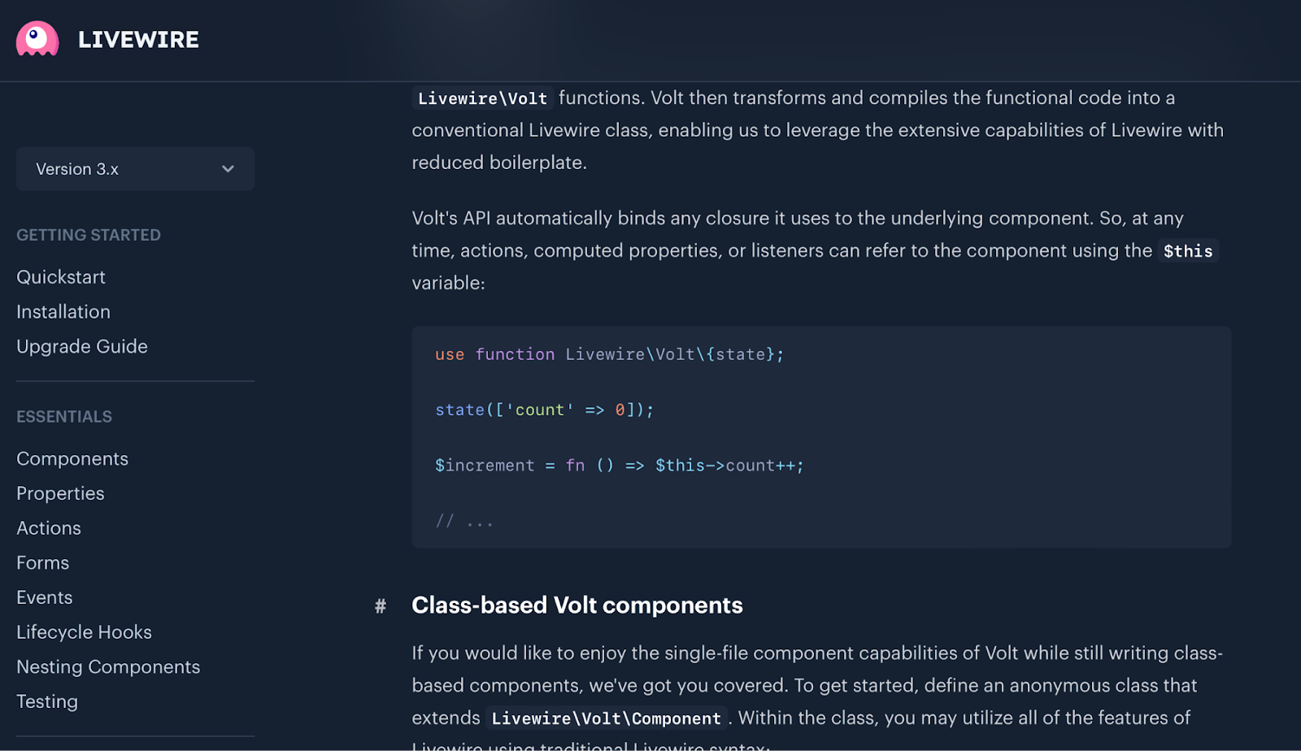Select Nesting Components in the sidebar

click(108, 667)
